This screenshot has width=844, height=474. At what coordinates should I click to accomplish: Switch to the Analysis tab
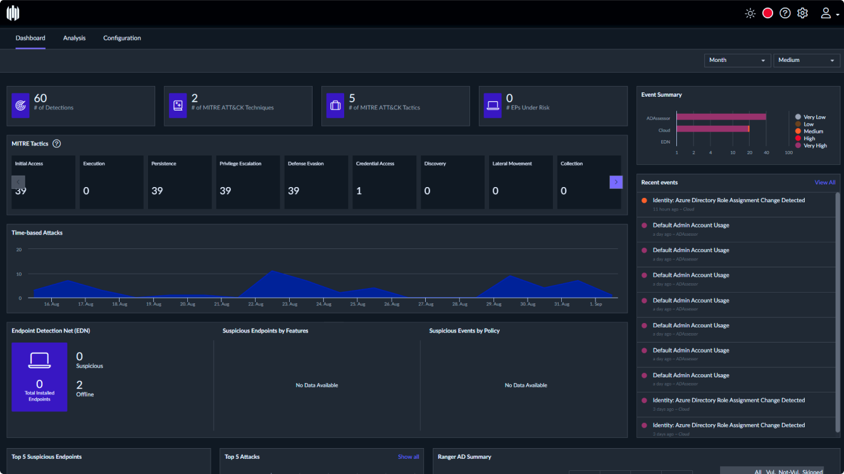tap(74, 38)
